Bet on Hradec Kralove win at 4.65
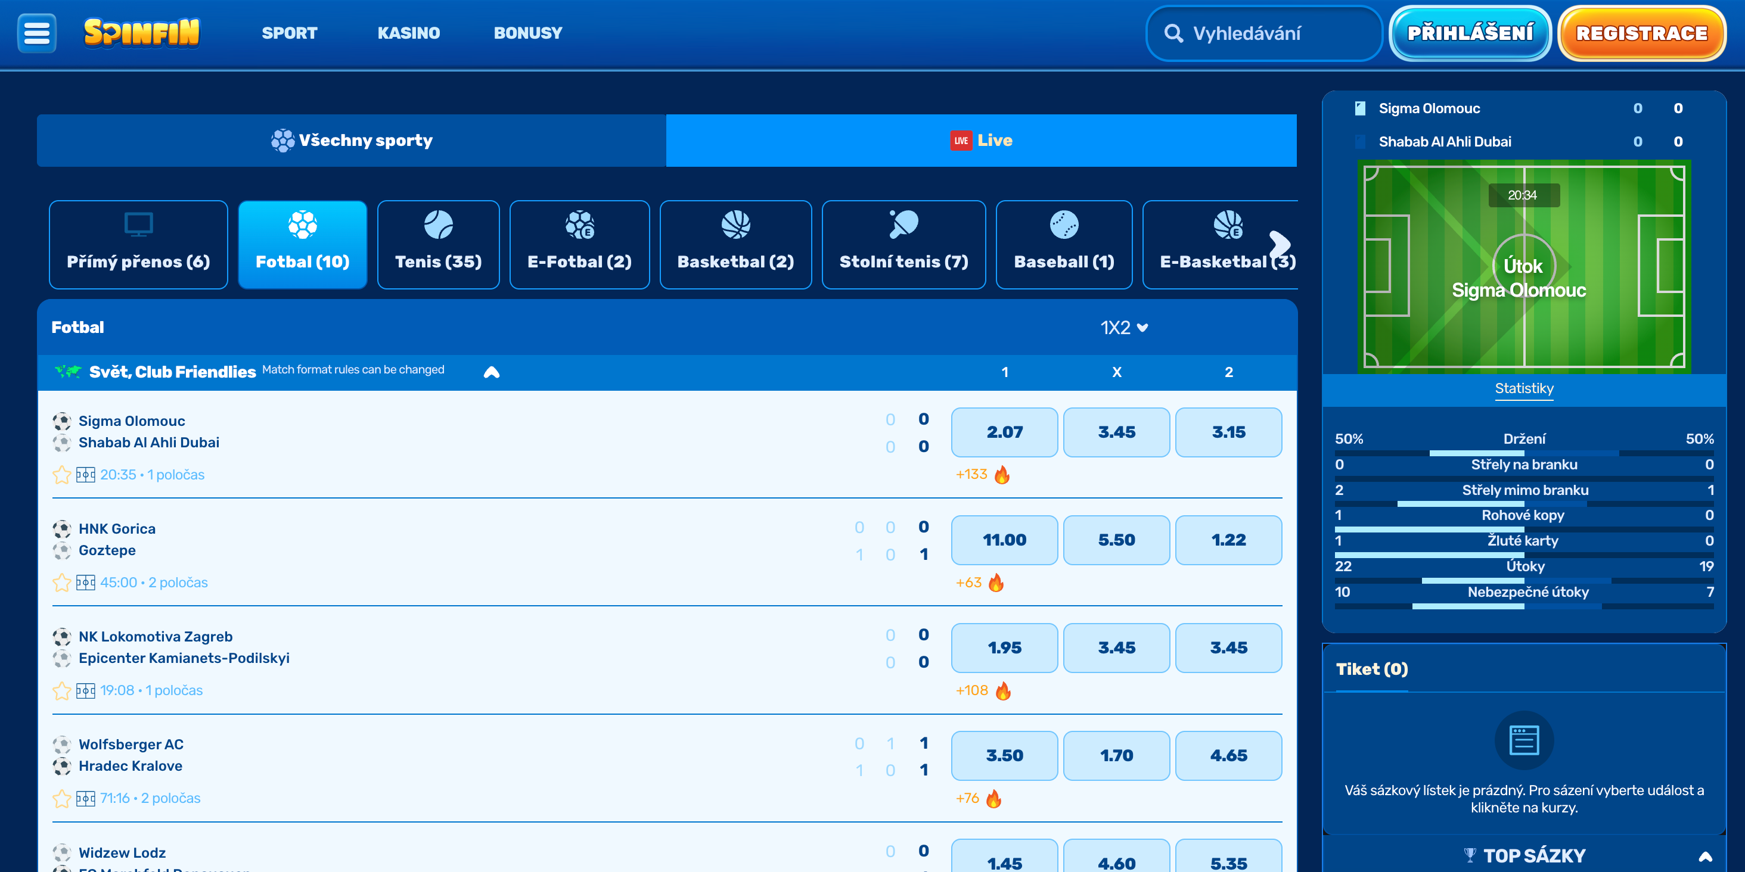The image size is (1745, 872). 1229,755
